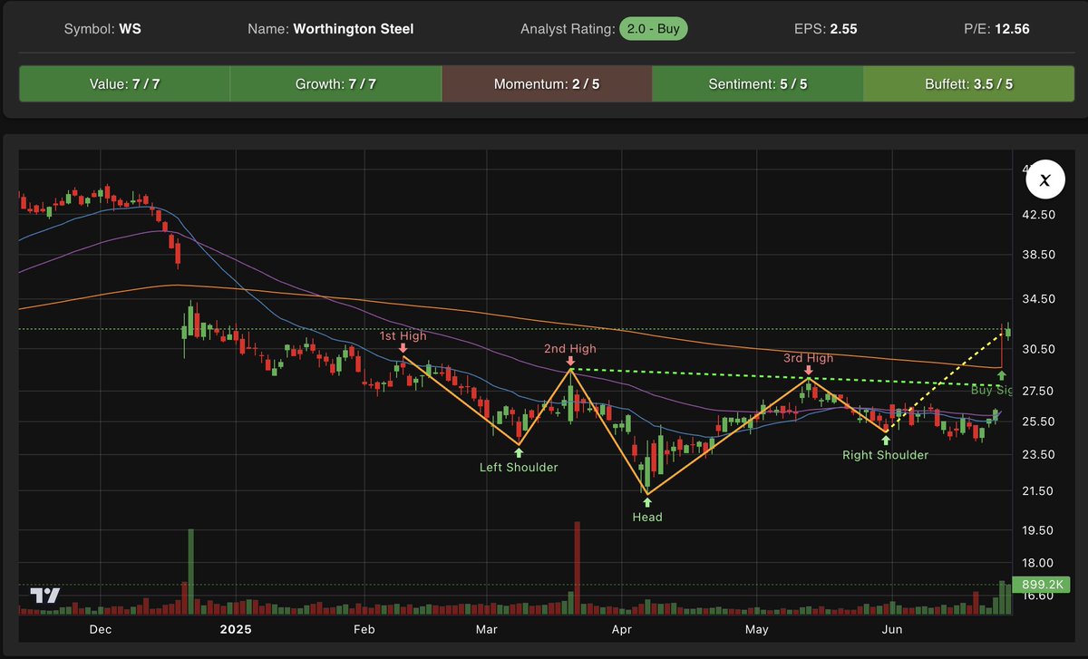This screenshot has width=1088, height=659.
Task: Click the red arrow at 2nd High
Action: tap(570, 360)
